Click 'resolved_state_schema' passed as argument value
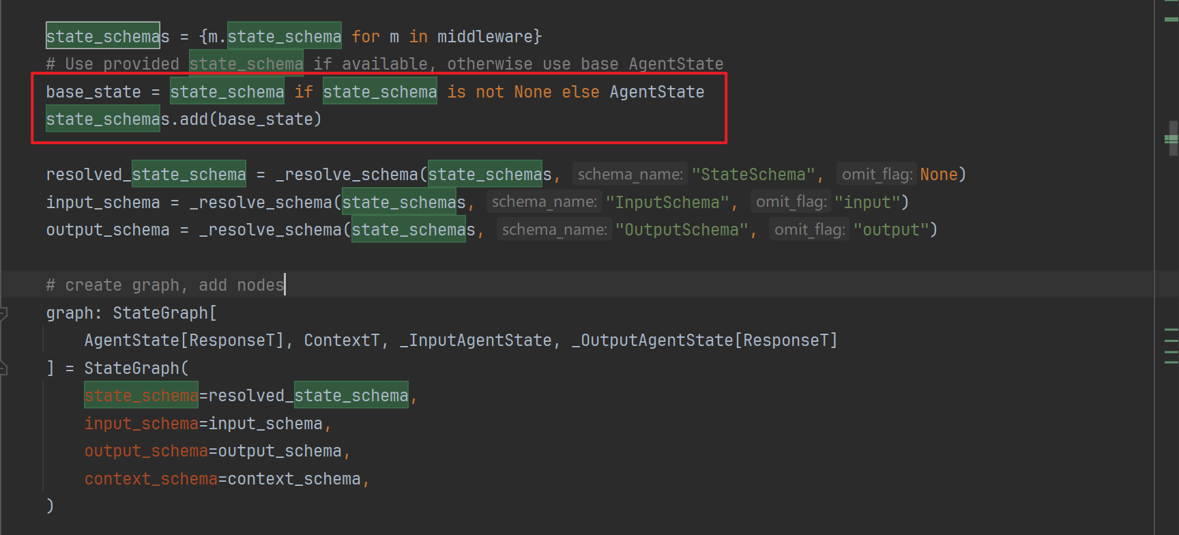 click(308, 396)
